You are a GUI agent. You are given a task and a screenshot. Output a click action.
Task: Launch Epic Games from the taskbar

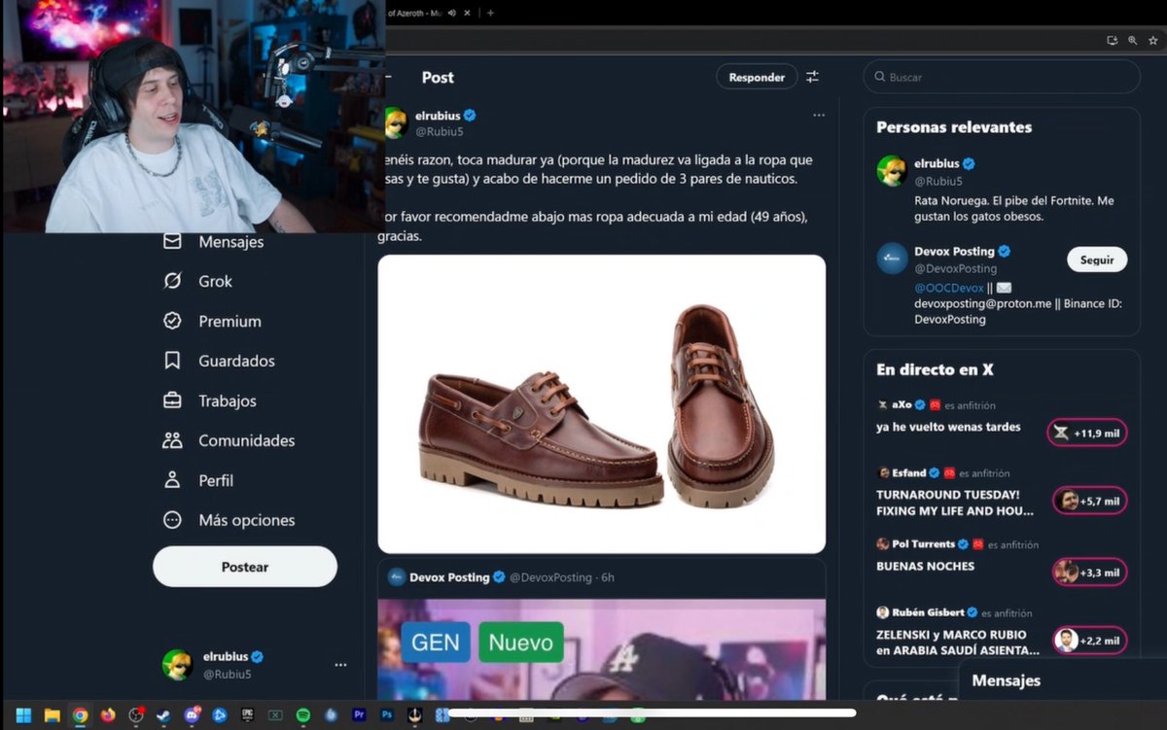coord(247,715)
